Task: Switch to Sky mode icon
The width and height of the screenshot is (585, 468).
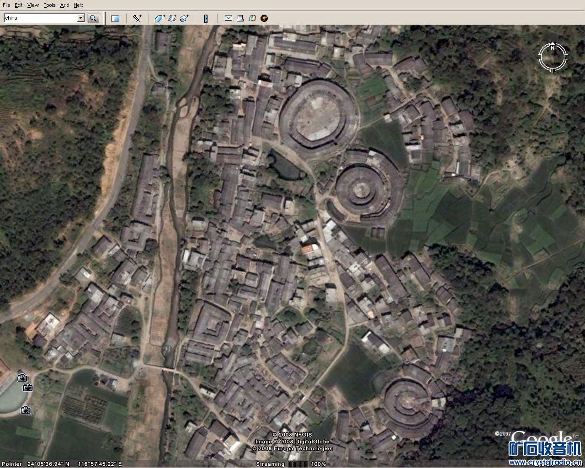Action: (x=264, y=18)
